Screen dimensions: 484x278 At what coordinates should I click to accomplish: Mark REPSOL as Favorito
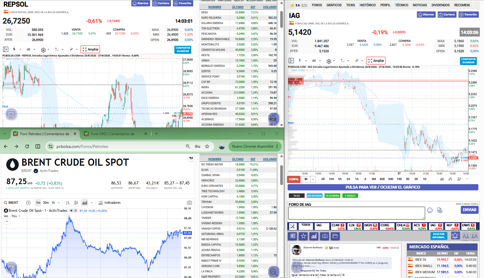[x=183, y=3]
